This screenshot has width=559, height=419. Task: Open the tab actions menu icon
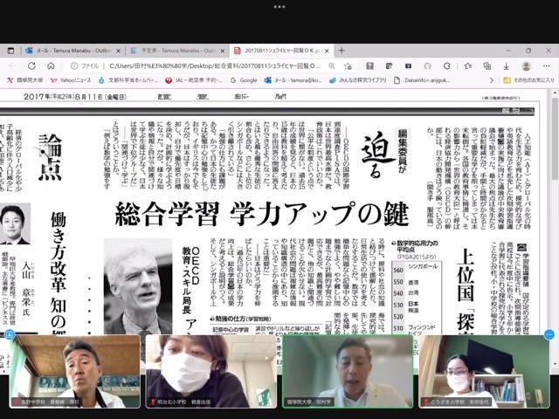click(10, 51)
